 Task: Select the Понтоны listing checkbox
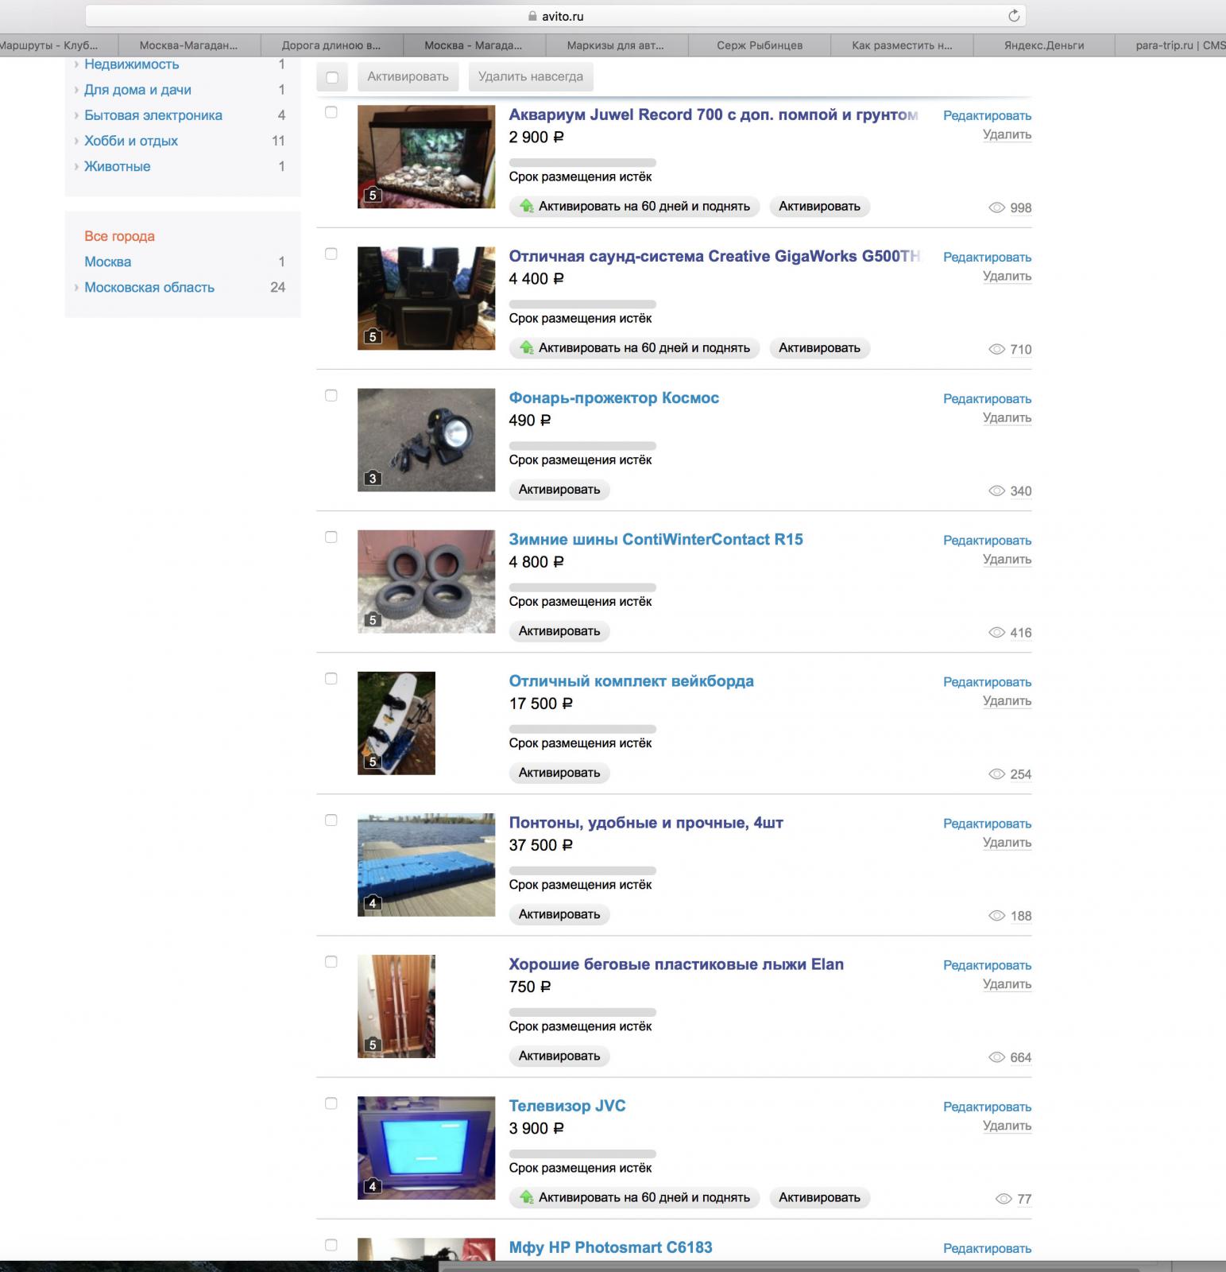(331, 820)
